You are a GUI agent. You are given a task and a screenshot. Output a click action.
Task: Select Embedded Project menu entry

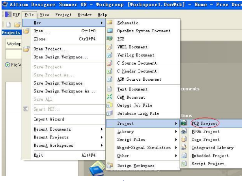211,156
